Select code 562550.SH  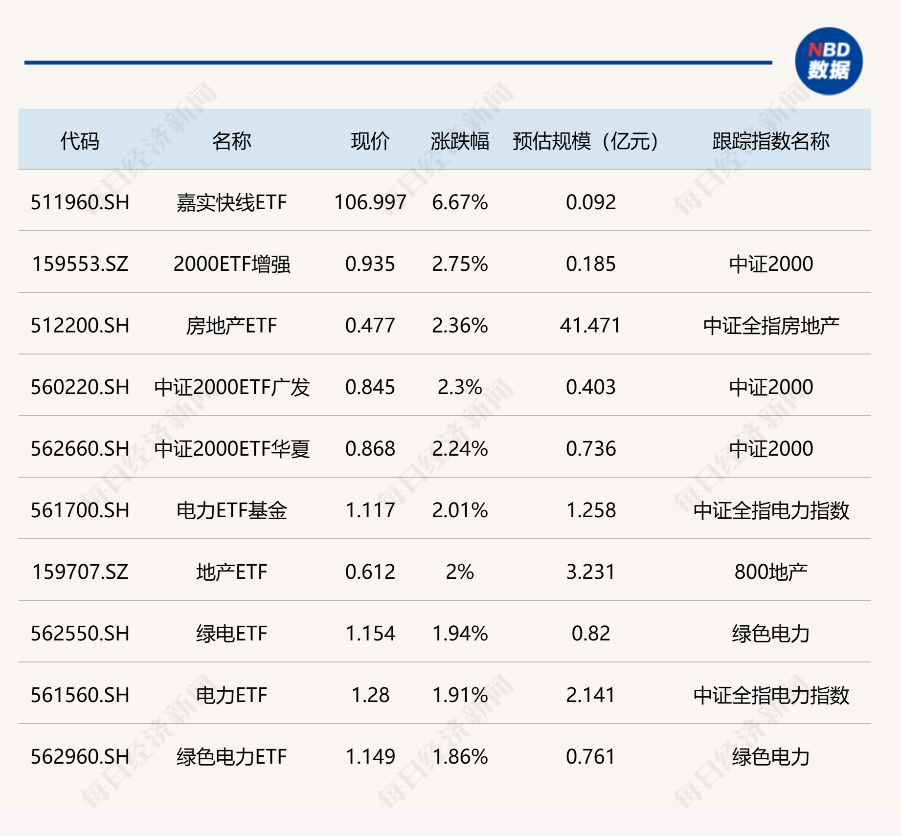(x=80, y=634)
